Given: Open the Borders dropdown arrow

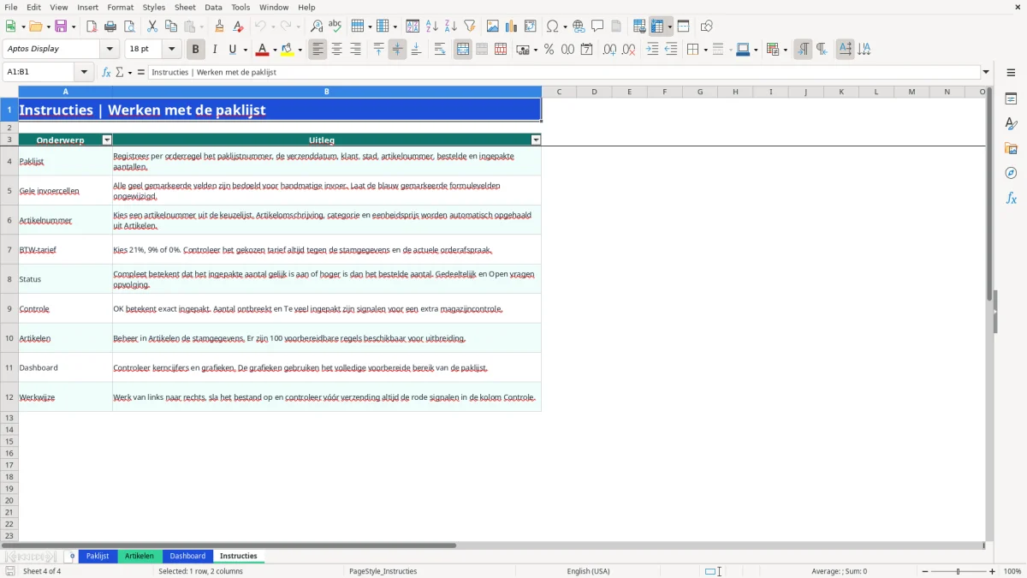Looking at the screenshot, I should [704, 50].
